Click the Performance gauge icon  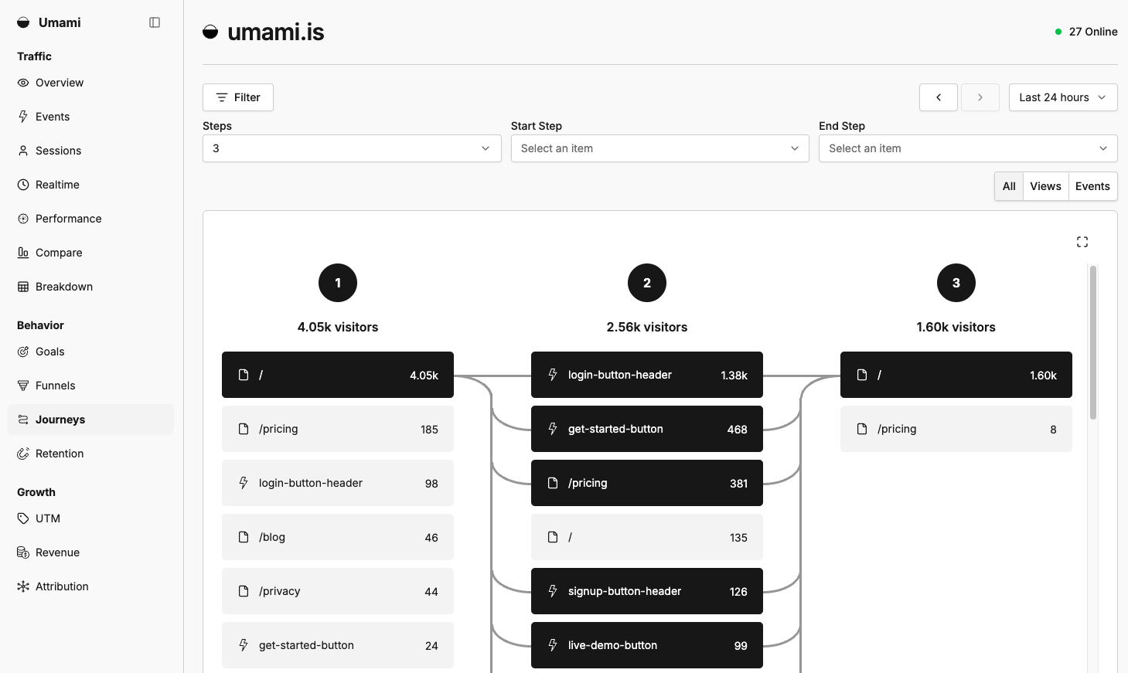(23, 219)
